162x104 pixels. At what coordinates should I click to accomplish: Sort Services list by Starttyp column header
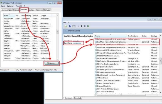(x=154, y=36)
